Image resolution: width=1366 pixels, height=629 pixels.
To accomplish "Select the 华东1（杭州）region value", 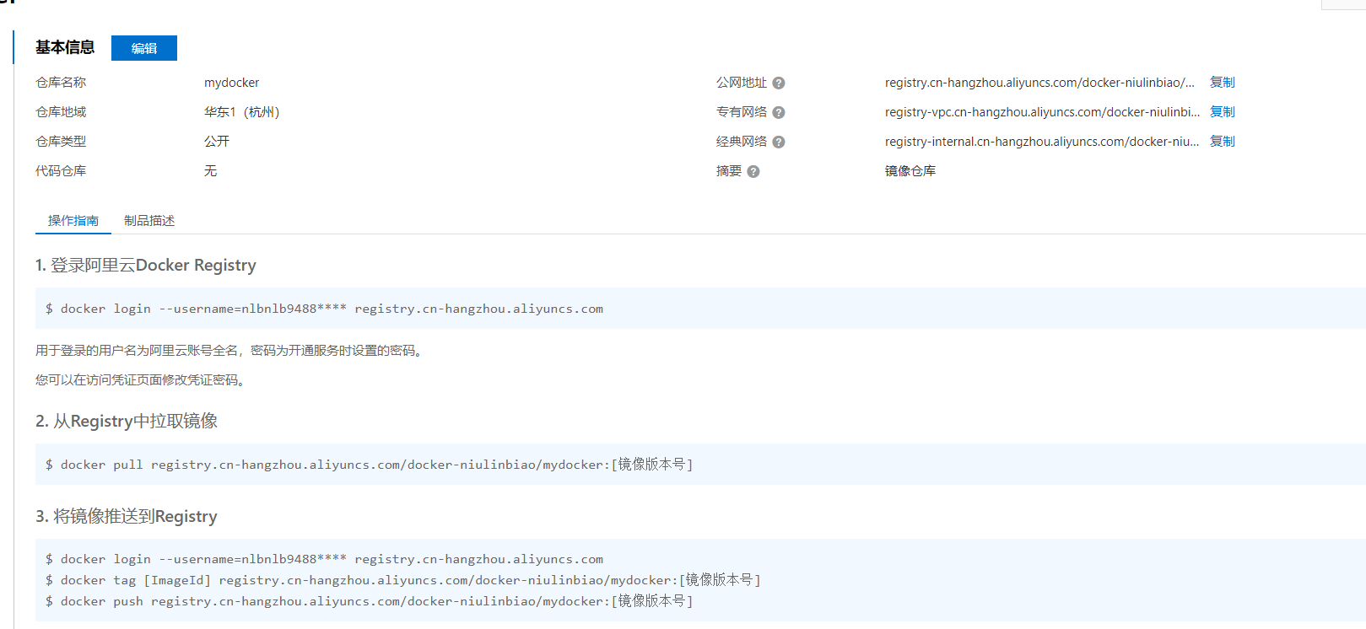I will [241, 112].
